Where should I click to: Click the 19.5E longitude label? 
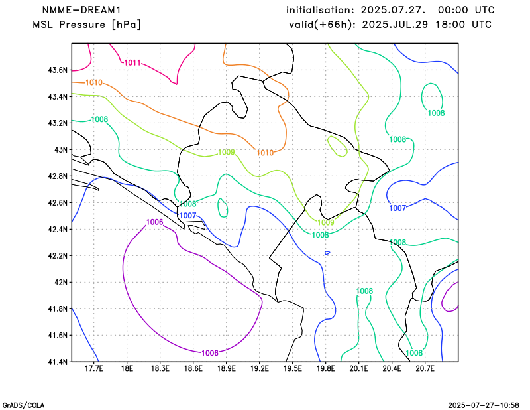[292, 368]
